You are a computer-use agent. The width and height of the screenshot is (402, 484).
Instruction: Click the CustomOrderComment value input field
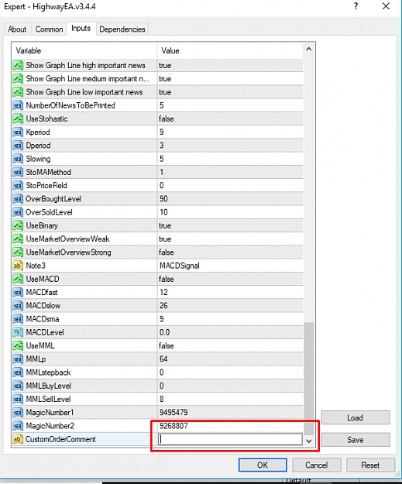click(230, 439)
